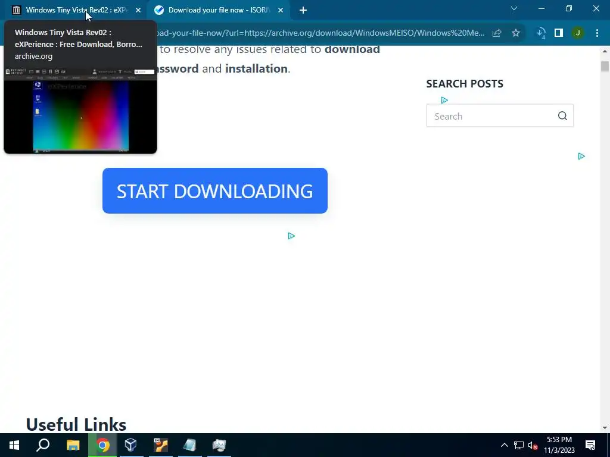This screenshot has width=610, height=457.
Task: Click the SEARCH POSTS heading
Action: coord(465,83)
